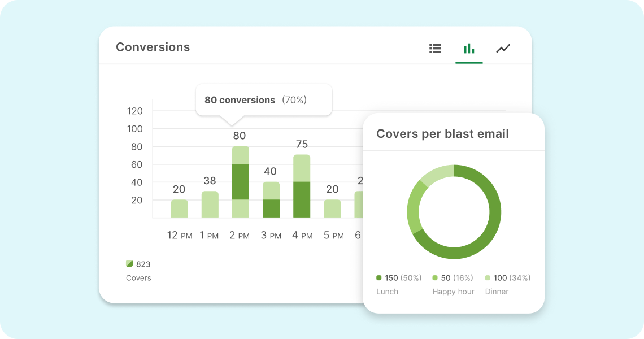Select the list view icon

(434, 49)
